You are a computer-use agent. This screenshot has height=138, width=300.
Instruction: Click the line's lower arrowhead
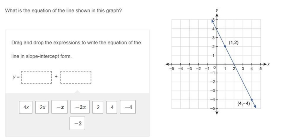(x=255, y=106)
